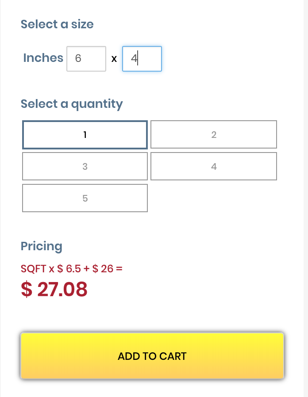The width and height of the screenshot is (308, 397).
Task: Choose quantity 2 option
Action: [214, 135]
